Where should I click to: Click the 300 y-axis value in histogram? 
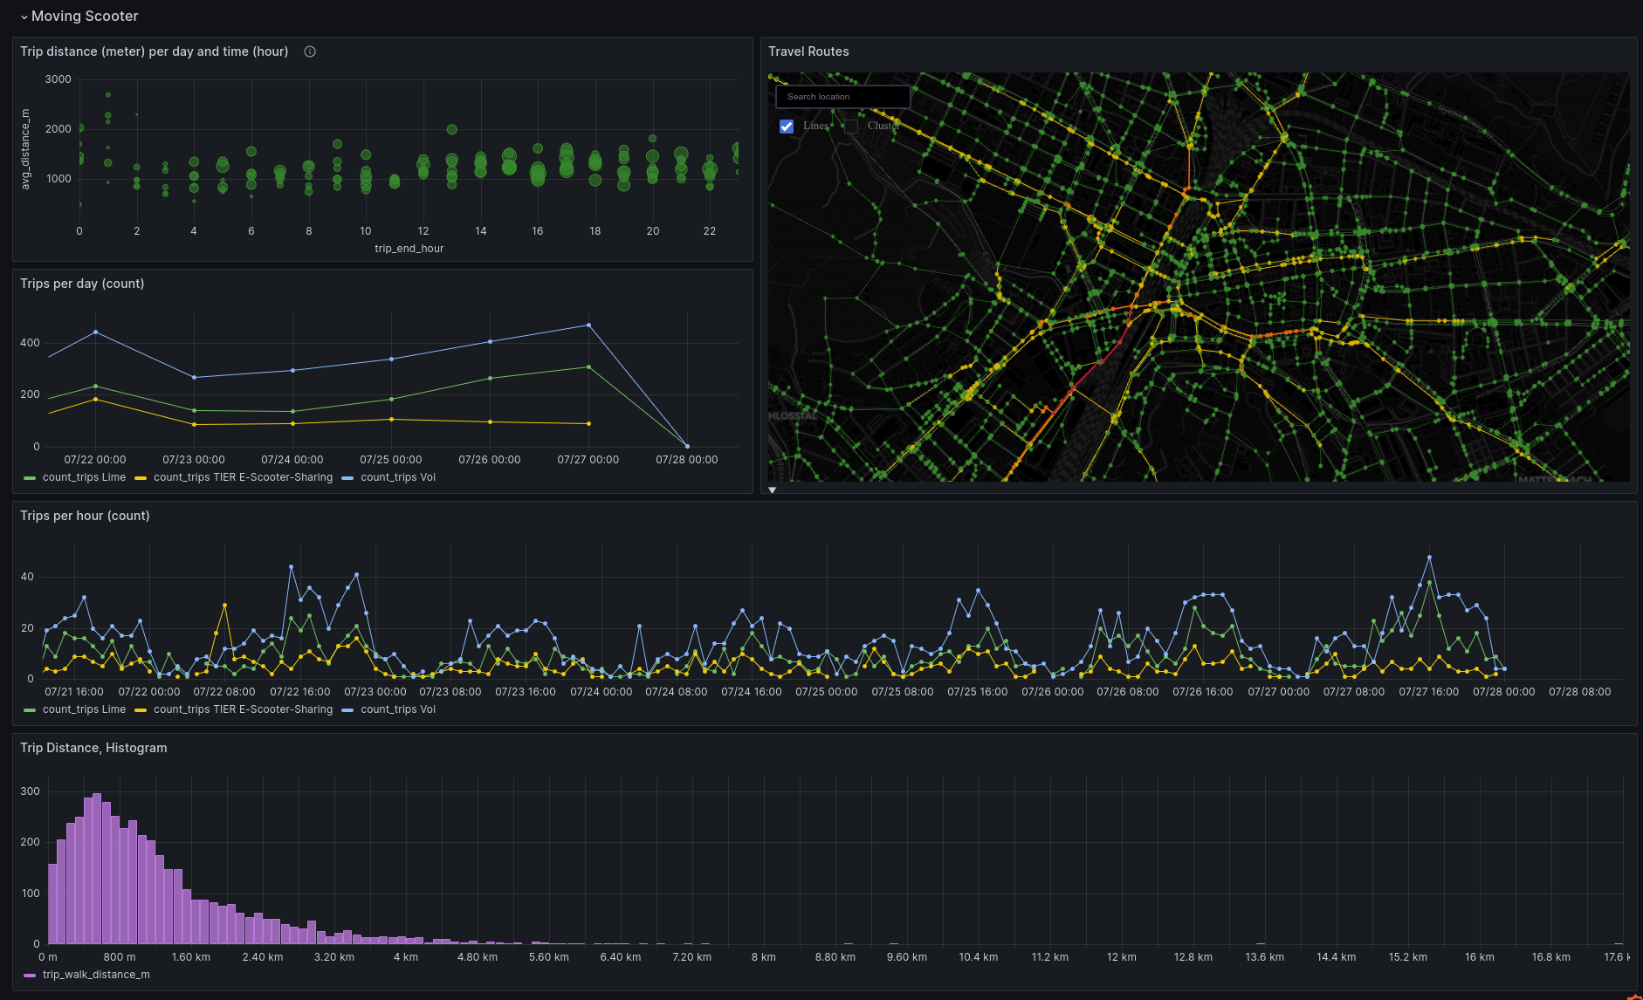pyautogui.click(x=30, y=791)
